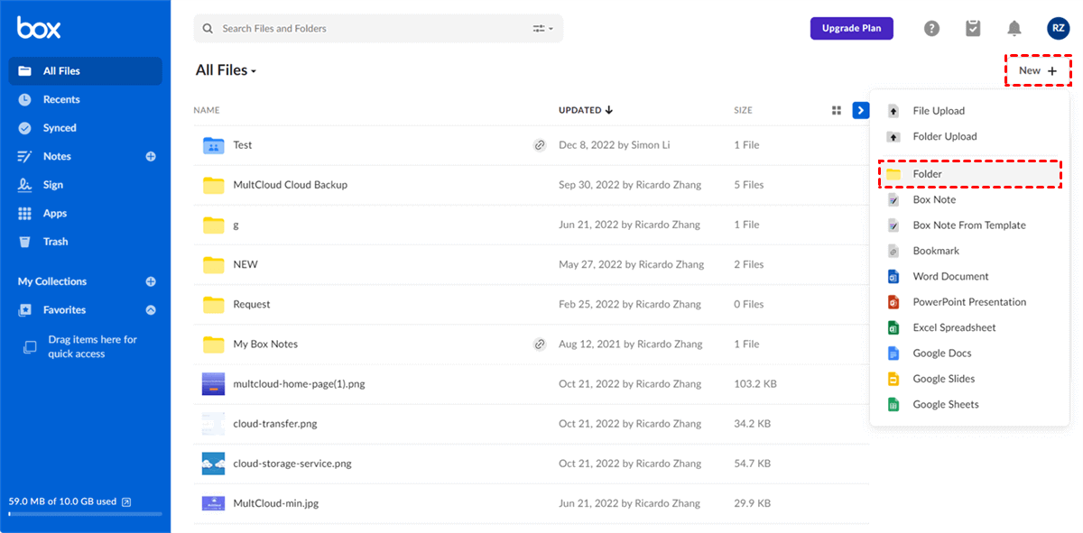This screenshot has height=533, width=1083.
Task: Expand the blue sidebar arrow toggle
Action: point(861,110)
